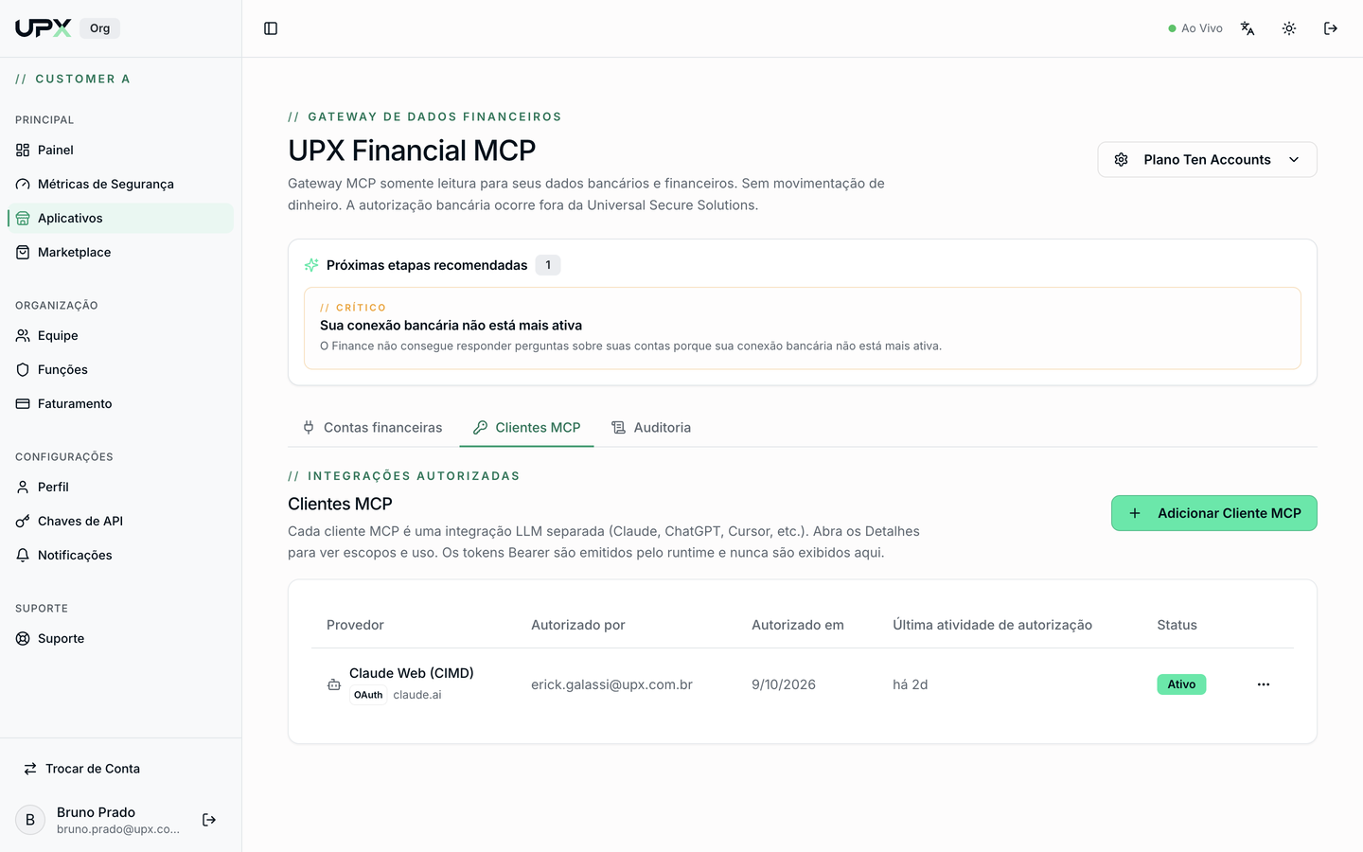Switch to the Auditoria tab

[651, 428]
